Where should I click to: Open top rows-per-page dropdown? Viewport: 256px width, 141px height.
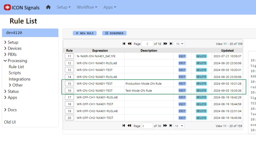point(179,44)
